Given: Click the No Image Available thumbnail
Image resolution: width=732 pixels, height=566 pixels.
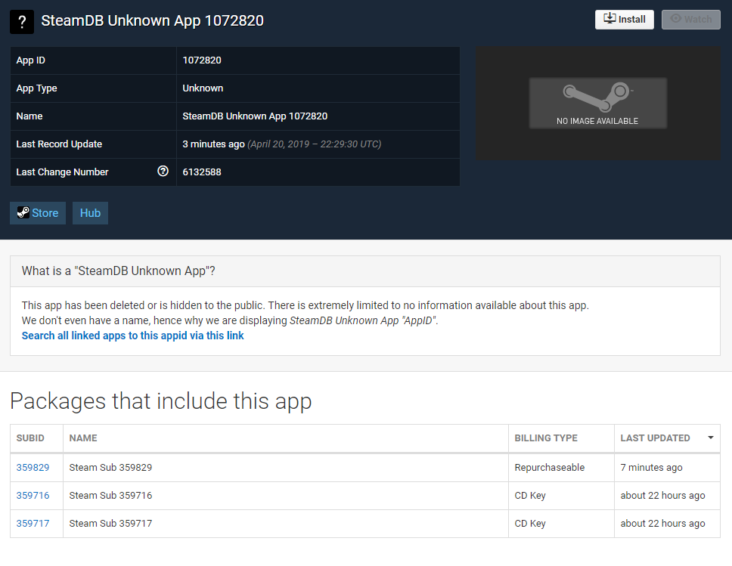Looking at the screenshot, I should click(x=597, y=103).
